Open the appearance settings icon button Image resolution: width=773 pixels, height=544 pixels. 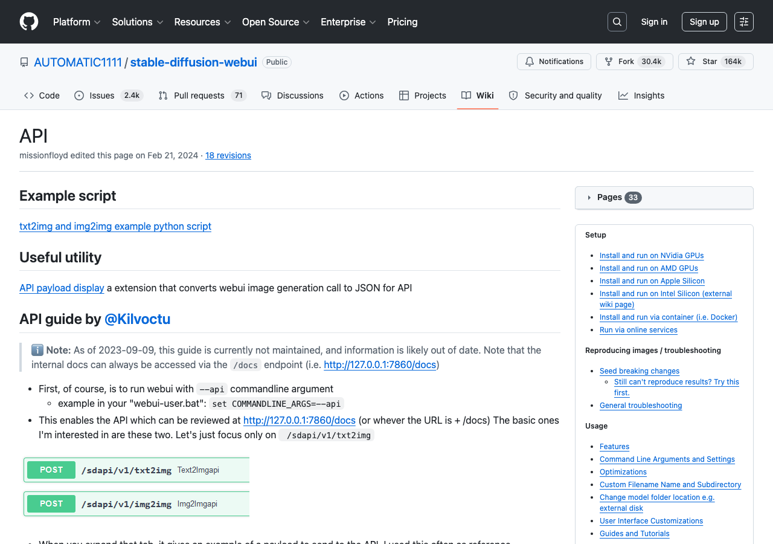pos(744,22)
